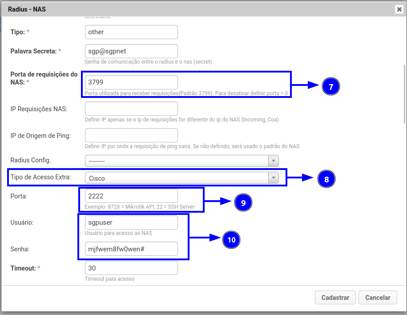Click the NAS request port field showing 3799
Viewport: 407px width, 315px height.
(131, 82)
